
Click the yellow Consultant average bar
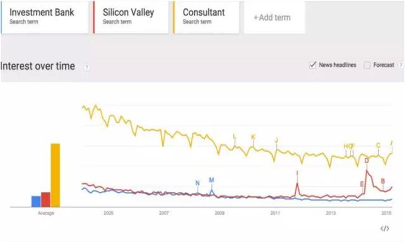click(55, 175)
